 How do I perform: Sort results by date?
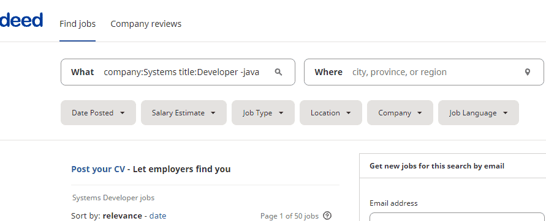click(x=157, y=216)
